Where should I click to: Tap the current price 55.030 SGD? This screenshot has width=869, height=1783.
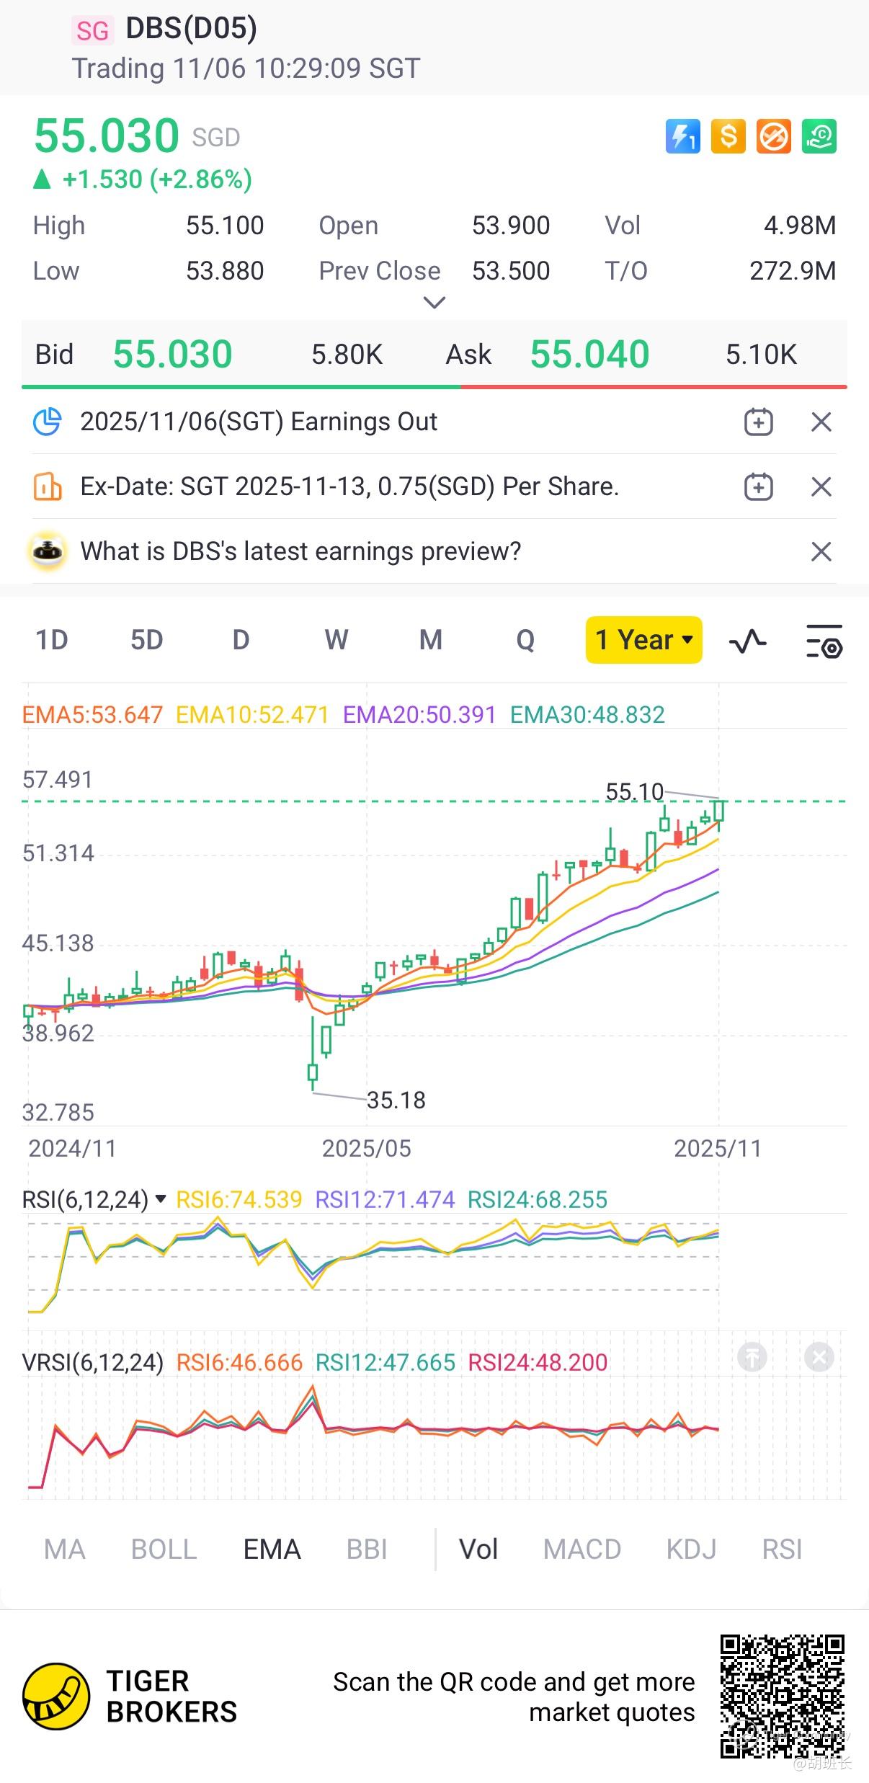click(x=137, y=136)
